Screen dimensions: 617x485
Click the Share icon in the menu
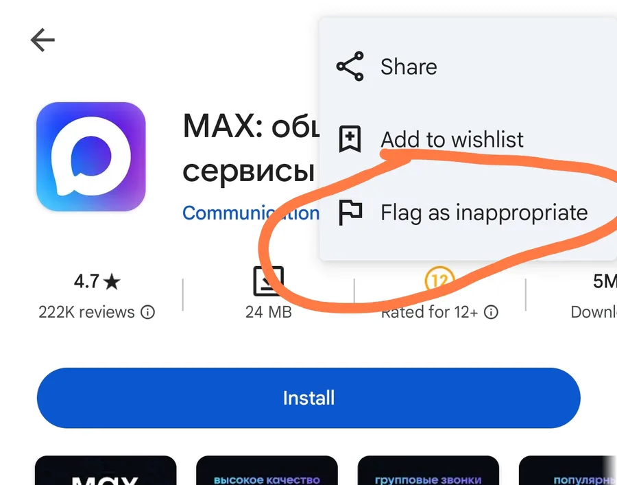point(350,66)
